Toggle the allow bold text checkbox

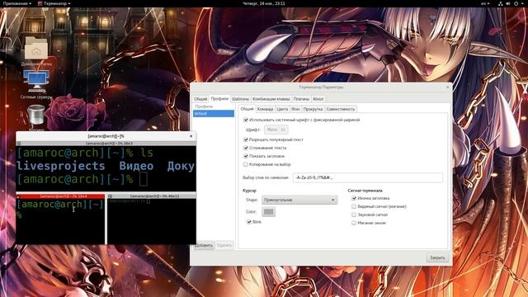point(246,139)
